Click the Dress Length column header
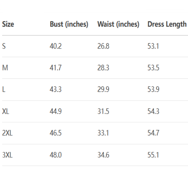Image resolution: width=188 pixels, height=188 pixels. pyautogui.click(x=167, y=24)
